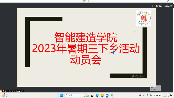This screenshot has width=174, height=98.
Task: Click the microphone icon on the presenter name tag
Action: coord(3,91)
